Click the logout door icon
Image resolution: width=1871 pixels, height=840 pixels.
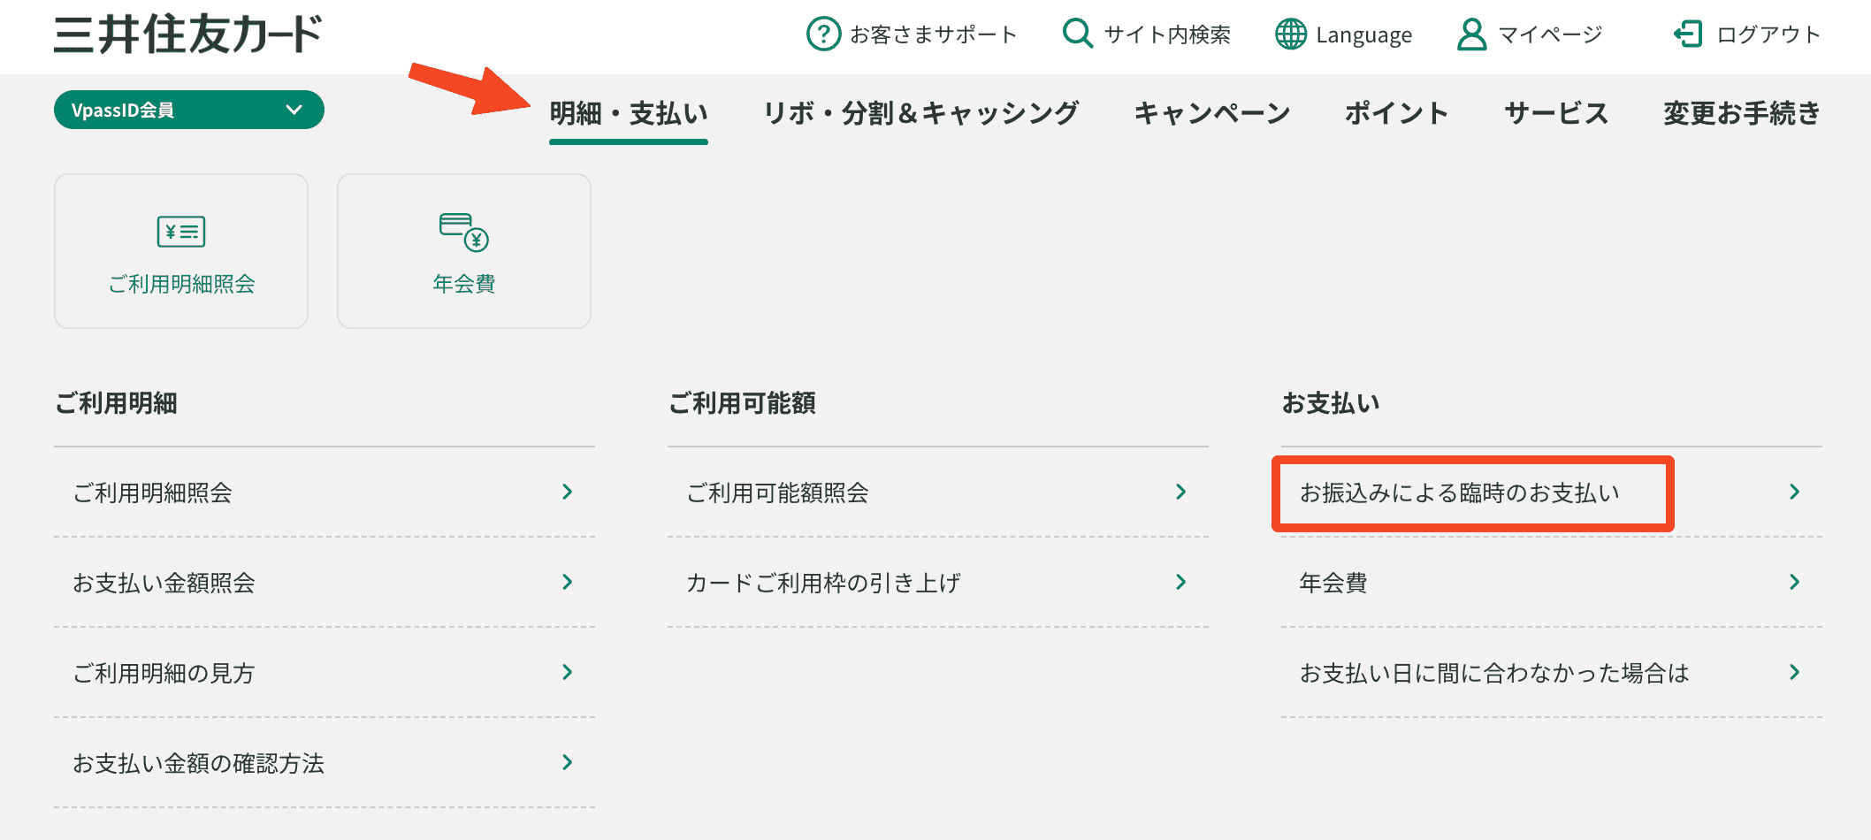(1688, 34)
